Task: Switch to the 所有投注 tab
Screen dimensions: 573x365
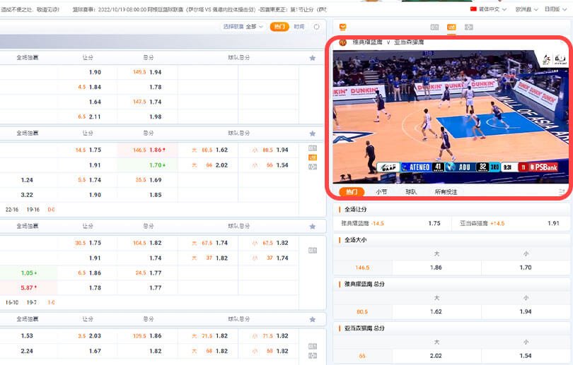Action: tap(446, 191)
